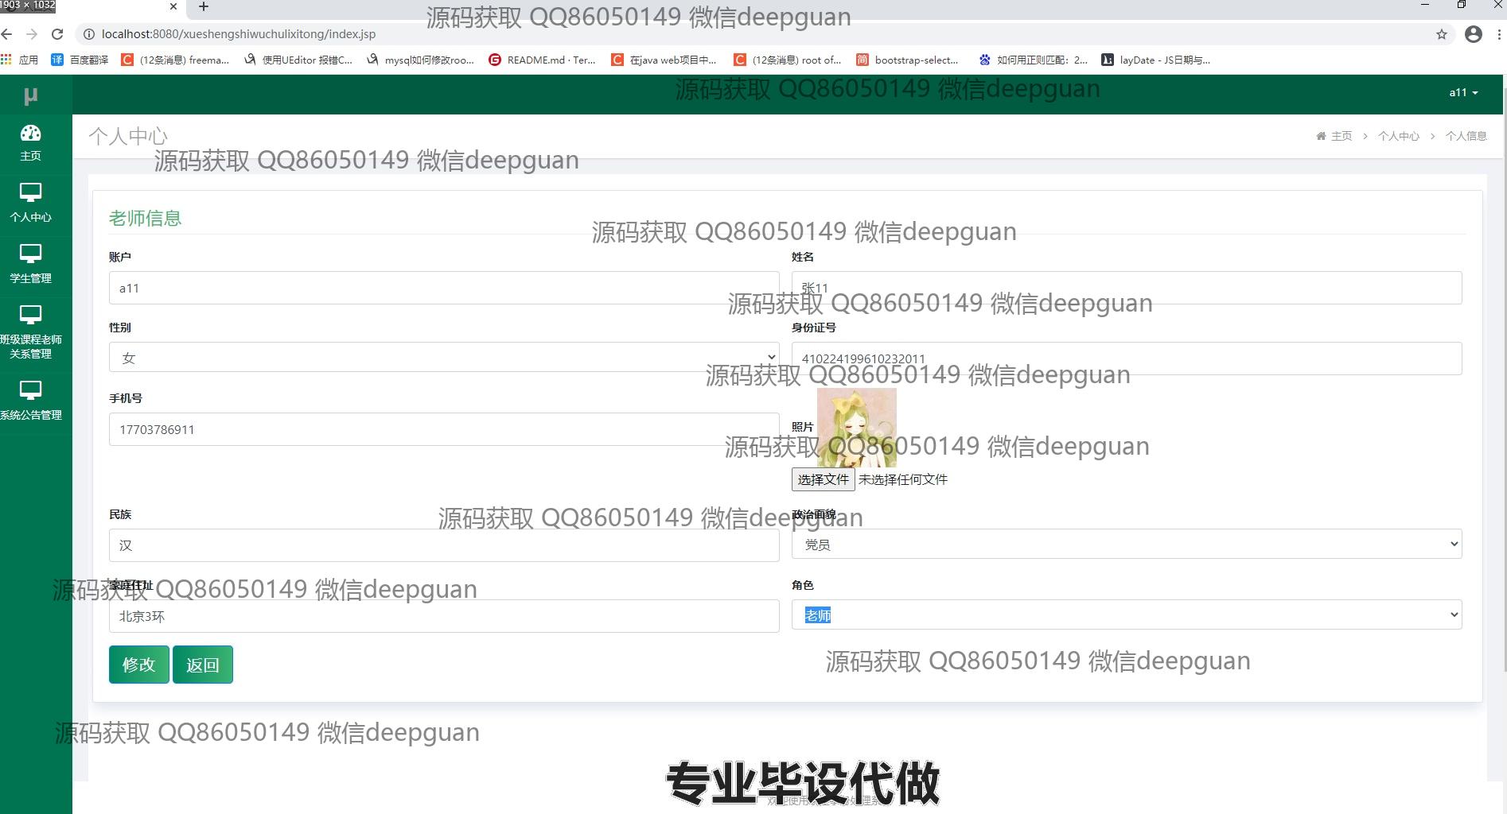
Task: Expand the 政治面貌 dropdown
Action: (x=1126, y=545)
